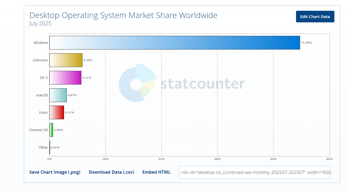Click the 4.11% value label
Image resolution: width=349 pixels, height=192 pixels.
[69, 113]
